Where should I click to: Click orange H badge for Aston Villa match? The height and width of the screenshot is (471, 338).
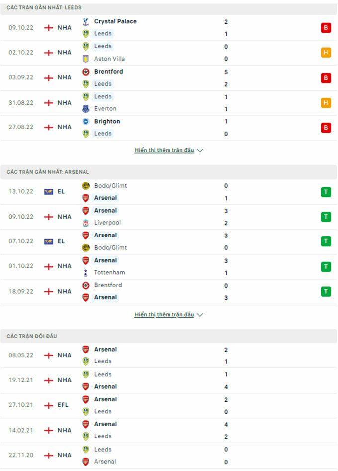[326, 53]
